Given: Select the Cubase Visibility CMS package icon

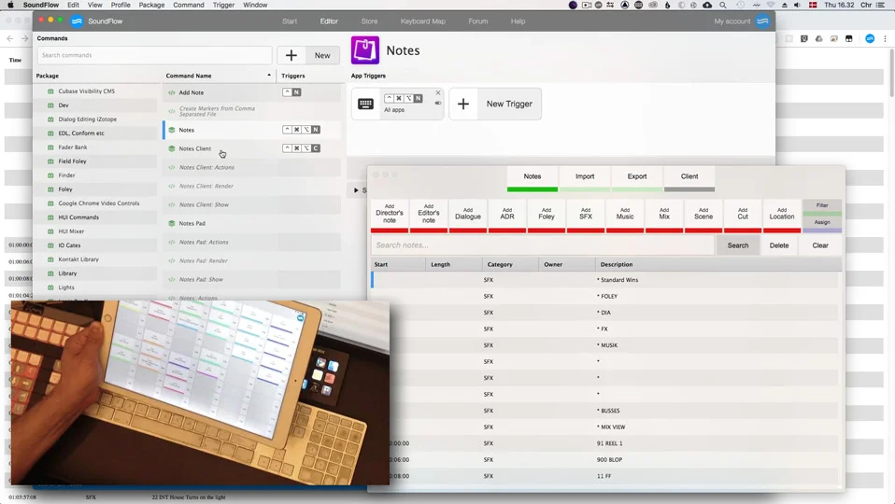Looking at the screenshot, I should click(x=50, y=91).
